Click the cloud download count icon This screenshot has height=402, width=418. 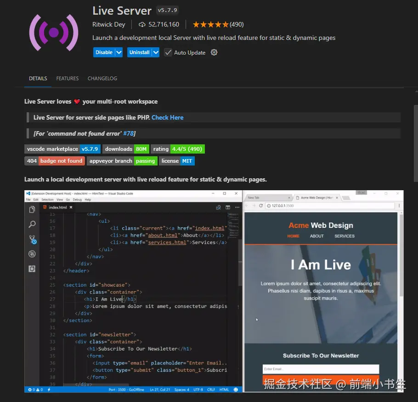click(142, 24)
